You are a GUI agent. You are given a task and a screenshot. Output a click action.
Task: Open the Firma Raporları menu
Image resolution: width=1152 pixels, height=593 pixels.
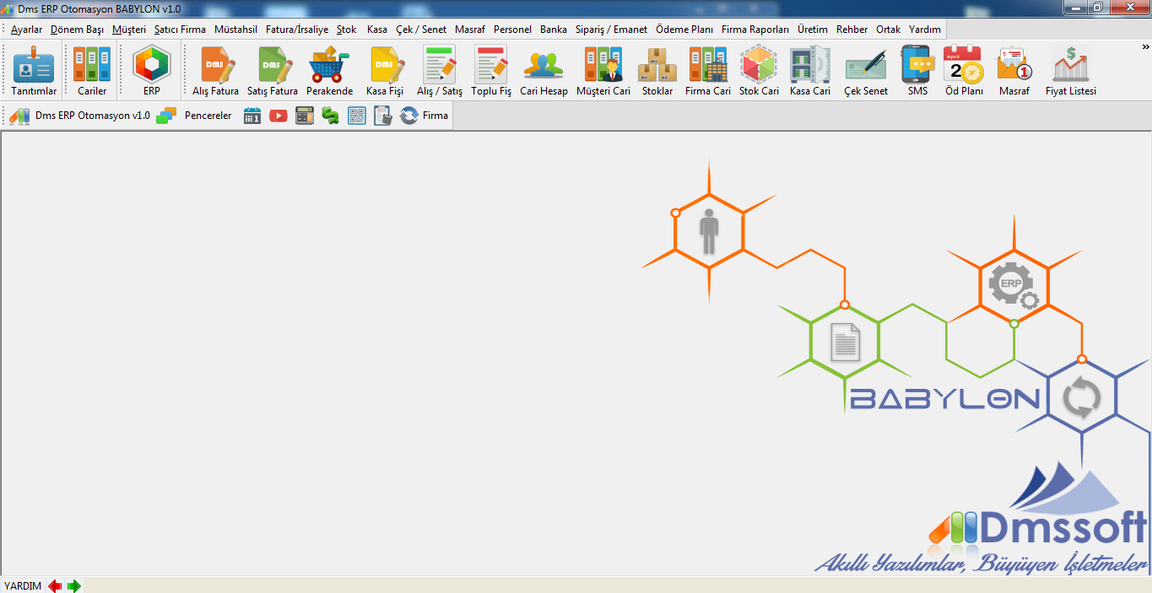(754, 30)
